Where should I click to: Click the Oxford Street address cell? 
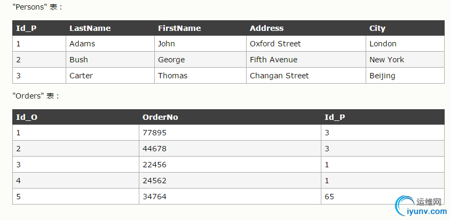pos(275,44)
